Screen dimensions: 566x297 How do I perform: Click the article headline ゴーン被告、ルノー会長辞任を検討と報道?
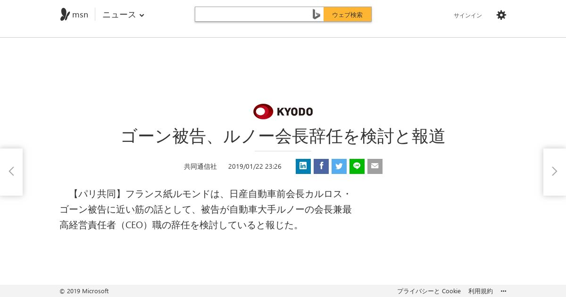(x=283, y=136)
